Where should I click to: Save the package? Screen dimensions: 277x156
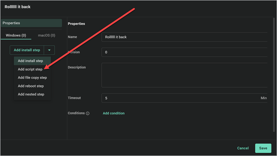point(263,148)
